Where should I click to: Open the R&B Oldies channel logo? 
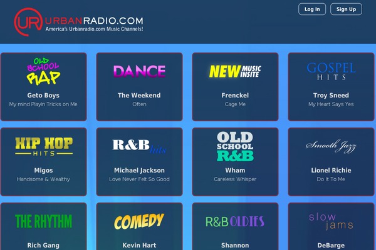click(235, 221)
